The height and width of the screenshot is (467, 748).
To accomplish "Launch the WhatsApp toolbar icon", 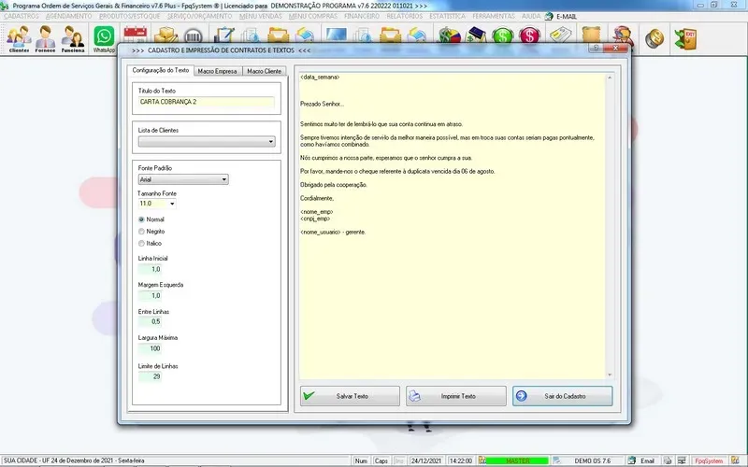I will point(104,39).
